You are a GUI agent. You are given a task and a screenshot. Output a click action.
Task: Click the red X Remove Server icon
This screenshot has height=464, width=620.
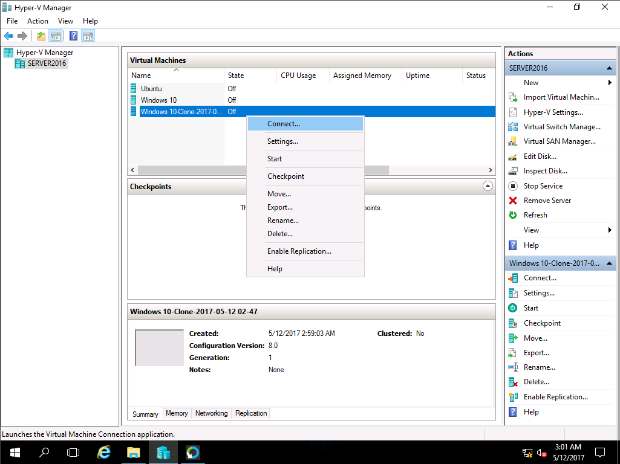pyautogui.click(x=513, y=201)
